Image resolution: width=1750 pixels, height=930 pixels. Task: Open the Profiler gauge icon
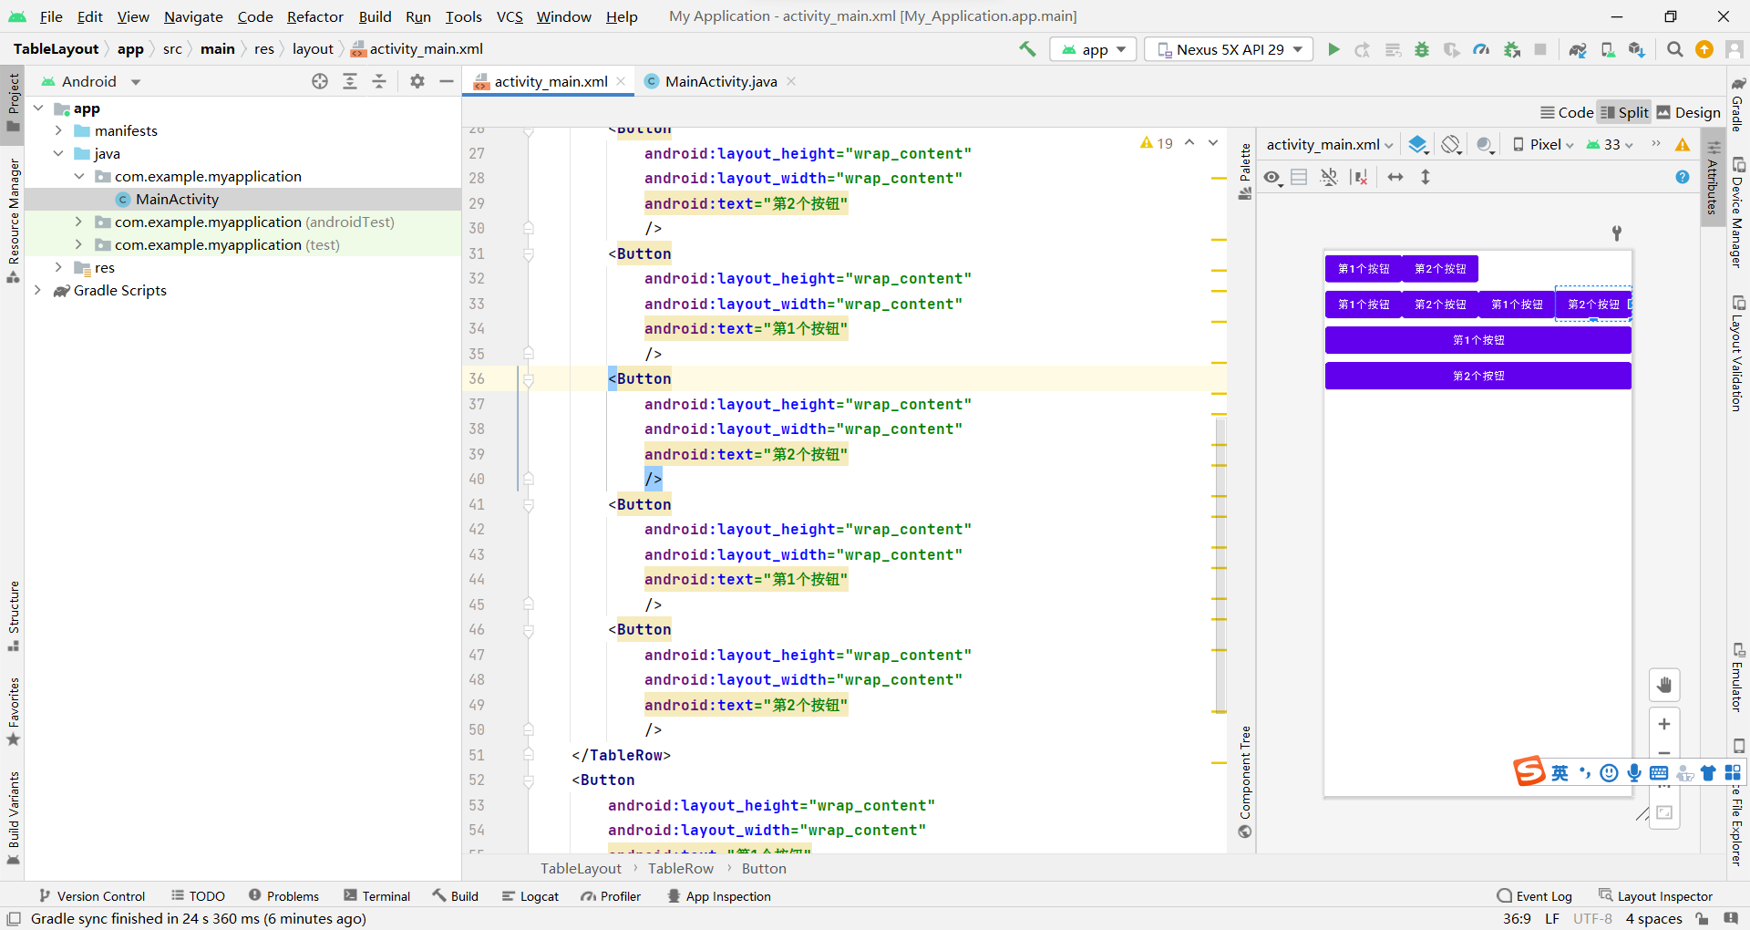point(1481,49)
